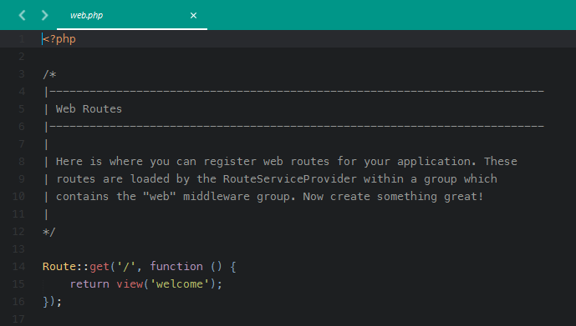Select line number 1 in the gutter
Screen dimensions: 576x326
coord(22,39)
